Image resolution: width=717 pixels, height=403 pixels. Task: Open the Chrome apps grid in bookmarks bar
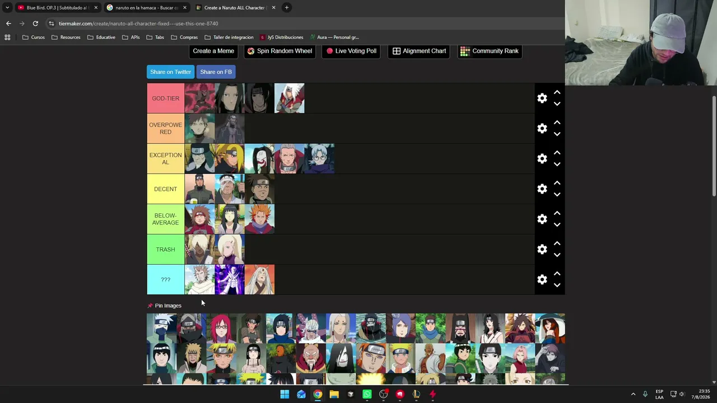pyautogui.click(x=7, y=38)
